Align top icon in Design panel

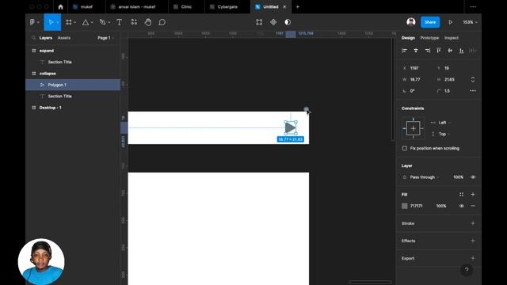tap(438, 51)
